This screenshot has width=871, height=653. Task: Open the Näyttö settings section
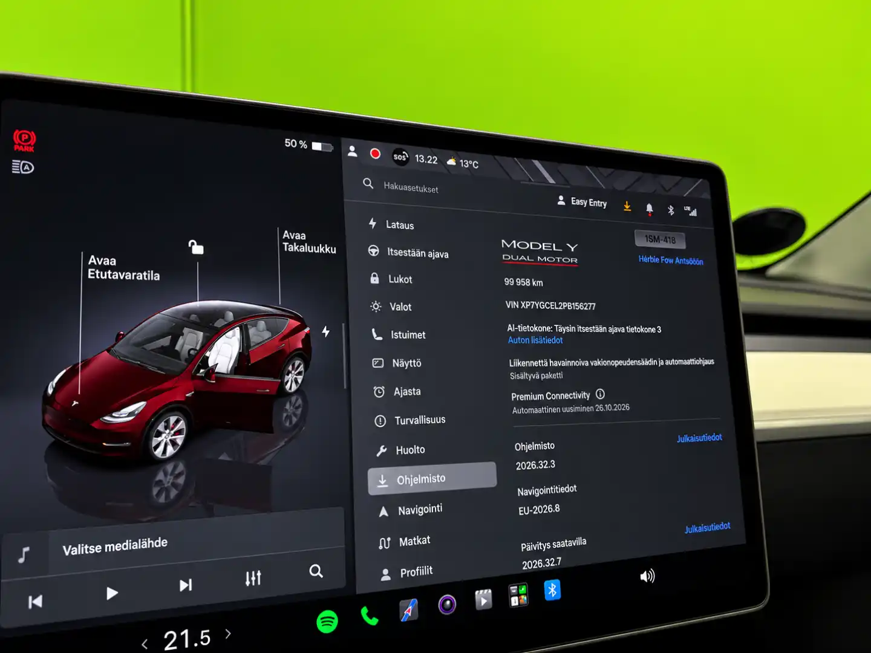click(x=397, y=363)
